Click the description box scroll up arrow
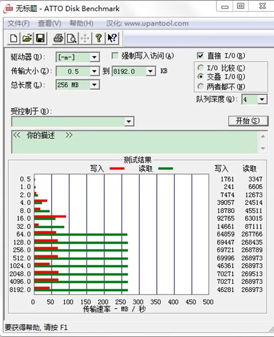Viewport: 274px width, 337px height. (x=263, y=136)
